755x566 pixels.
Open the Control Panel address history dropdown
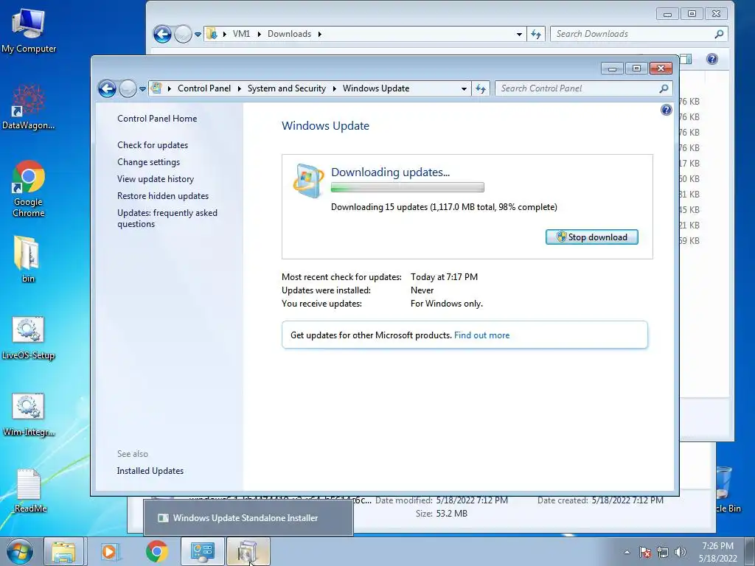[x=464, y=89]
